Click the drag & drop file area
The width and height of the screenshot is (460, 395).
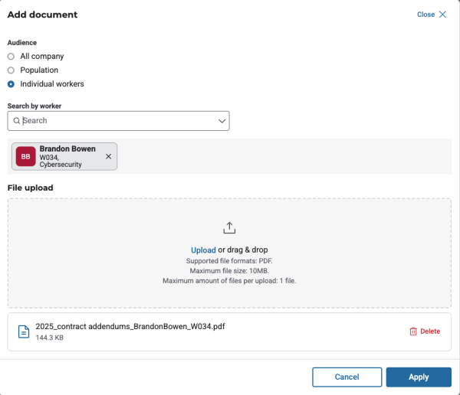229,283
